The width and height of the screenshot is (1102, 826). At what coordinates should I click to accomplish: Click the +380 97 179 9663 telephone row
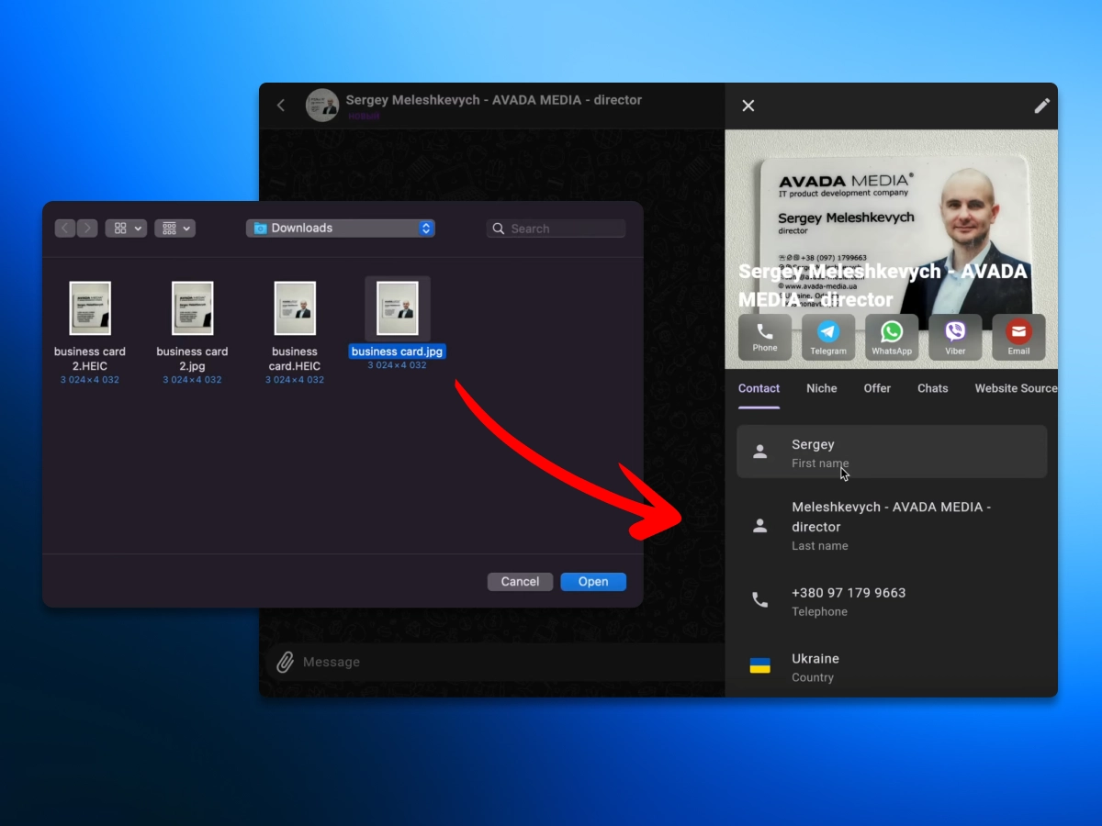pos(892,601)
